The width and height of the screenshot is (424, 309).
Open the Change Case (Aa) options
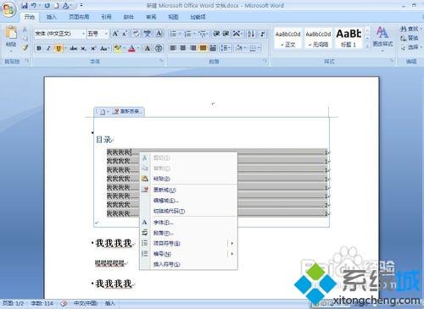point(103,48)
